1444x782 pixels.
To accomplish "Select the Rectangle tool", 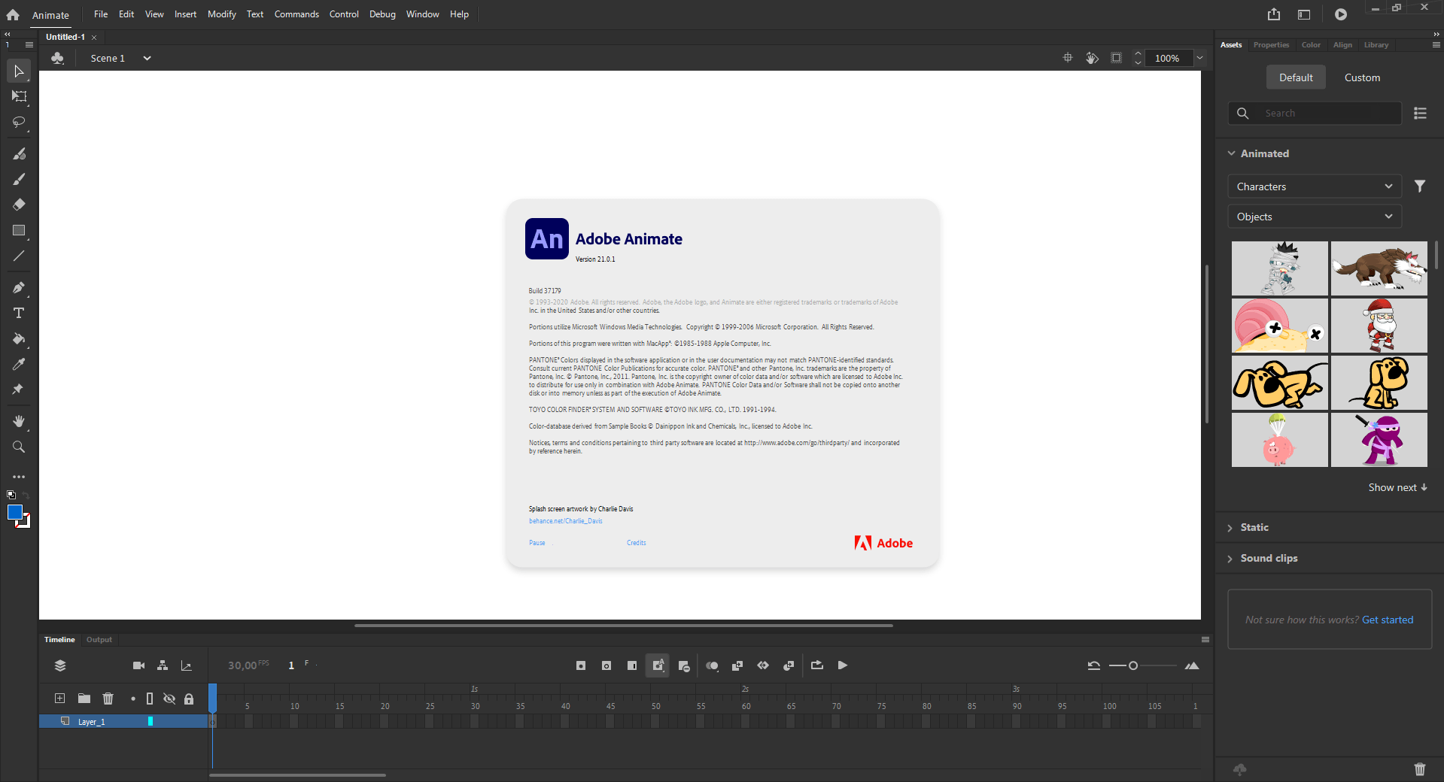I will pos(19,230).
